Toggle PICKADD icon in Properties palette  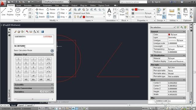tap(178, 27)
